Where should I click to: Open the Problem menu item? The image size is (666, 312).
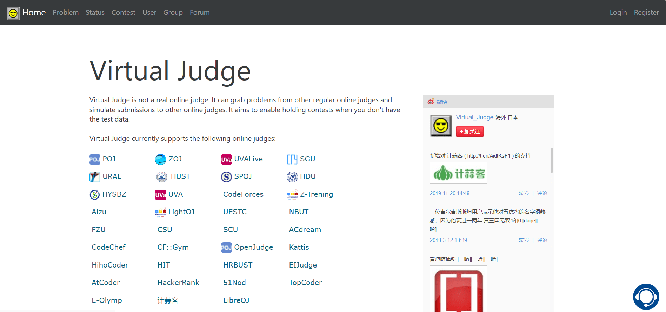tap(66, 12)
